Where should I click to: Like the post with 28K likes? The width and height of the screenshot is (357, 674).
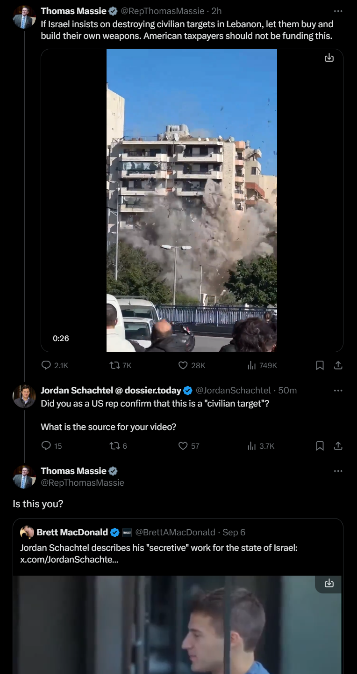(183, 365)
